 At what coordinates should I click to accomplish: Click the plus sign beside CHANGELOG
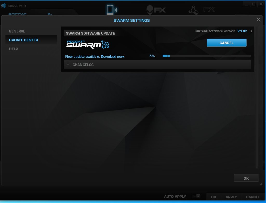tap(68, 64)
